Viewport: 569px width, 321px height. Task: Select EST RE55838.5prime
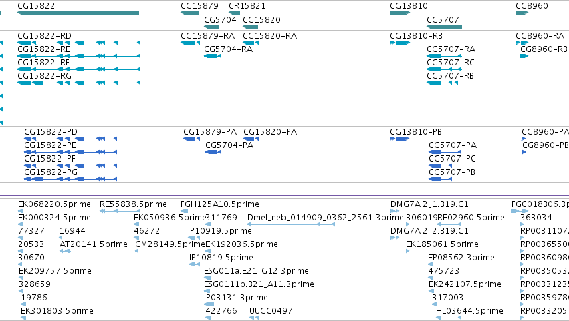coord(120,211)
